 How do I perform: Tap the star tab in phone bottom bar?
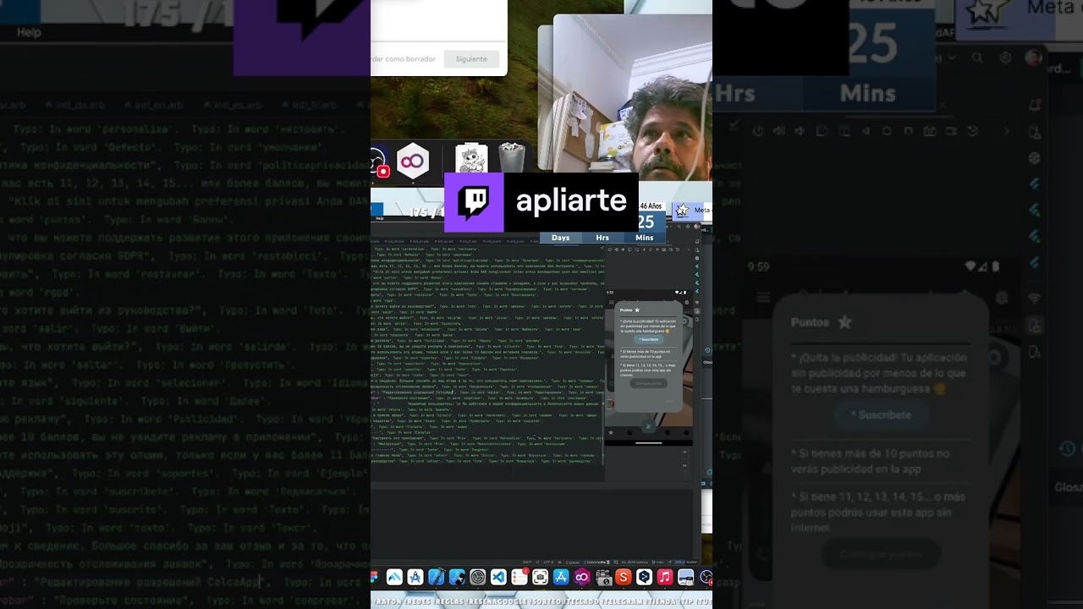(x=611, y=432)
